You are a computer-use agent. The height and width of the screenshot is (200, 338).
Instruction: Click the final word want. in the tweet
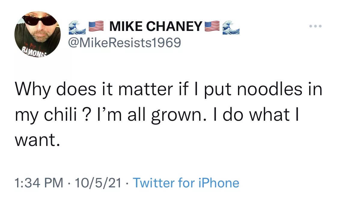37,140
